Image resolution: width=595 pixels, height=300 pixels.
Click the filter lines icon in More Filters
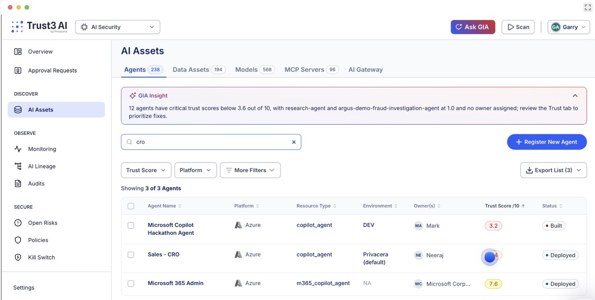[x=229, y=170]
